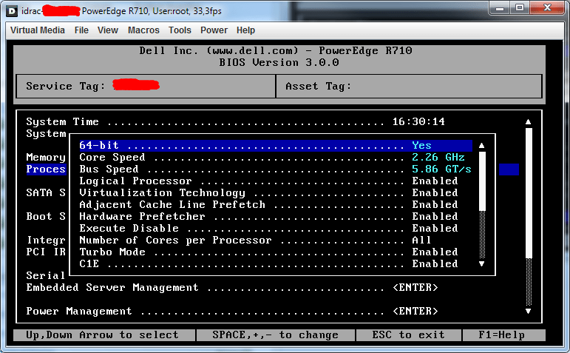Screen dimensions: 570x353
Task: Click Enabled value for Turbo Mode
Action: (x=435, y=252)
